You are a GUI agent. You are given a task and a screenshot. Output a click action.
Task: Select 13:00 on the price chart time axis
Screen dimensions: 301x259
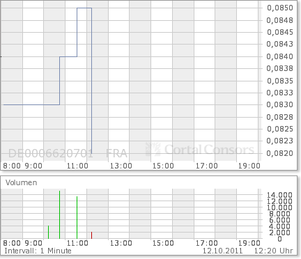(121, 166)
